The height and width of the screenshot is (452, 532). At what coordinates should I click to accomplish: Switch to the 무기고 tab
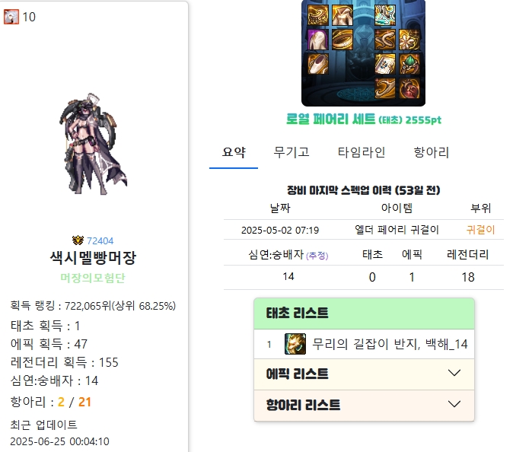[x=291, y=152]
